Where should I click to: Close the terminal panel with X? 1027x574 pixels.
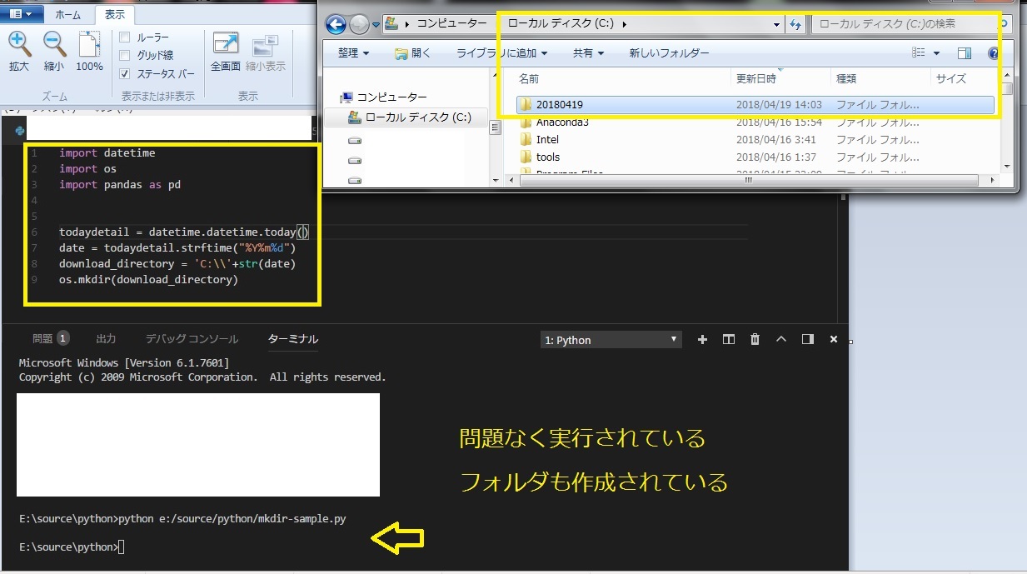pos(833,339)
